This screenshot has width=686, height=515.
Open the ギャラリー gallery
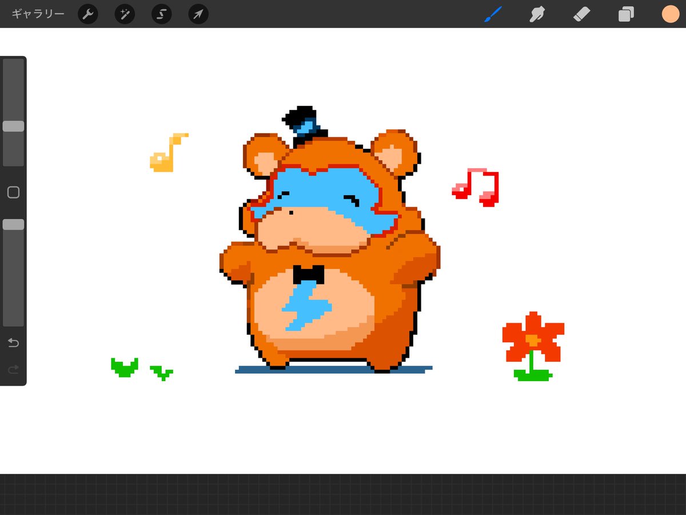click(38, 14)
